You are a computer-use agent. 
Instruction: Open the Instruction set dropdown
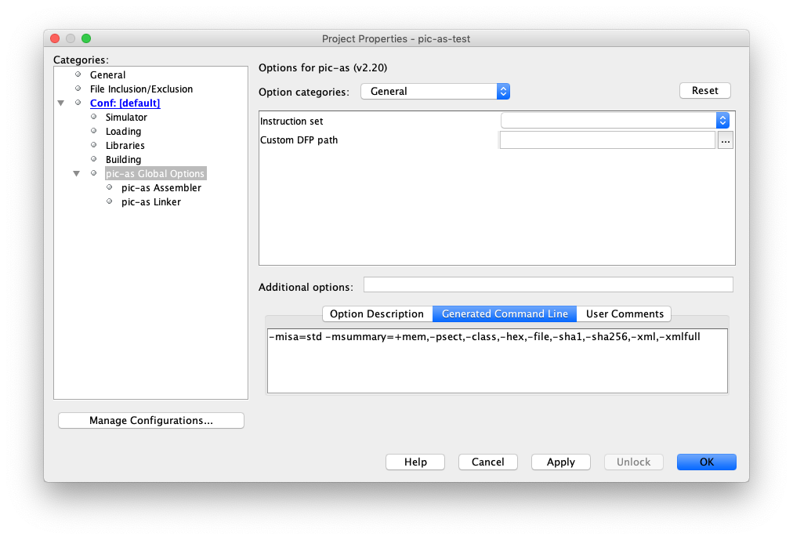pyautogui.click(x=615, y=121)
